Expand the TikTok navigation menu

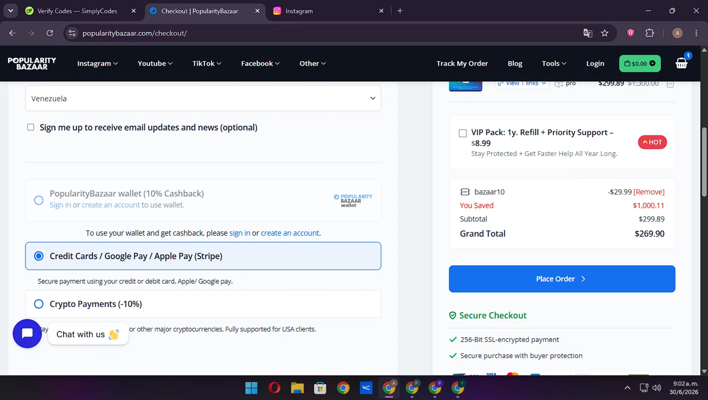coord(206,63)
